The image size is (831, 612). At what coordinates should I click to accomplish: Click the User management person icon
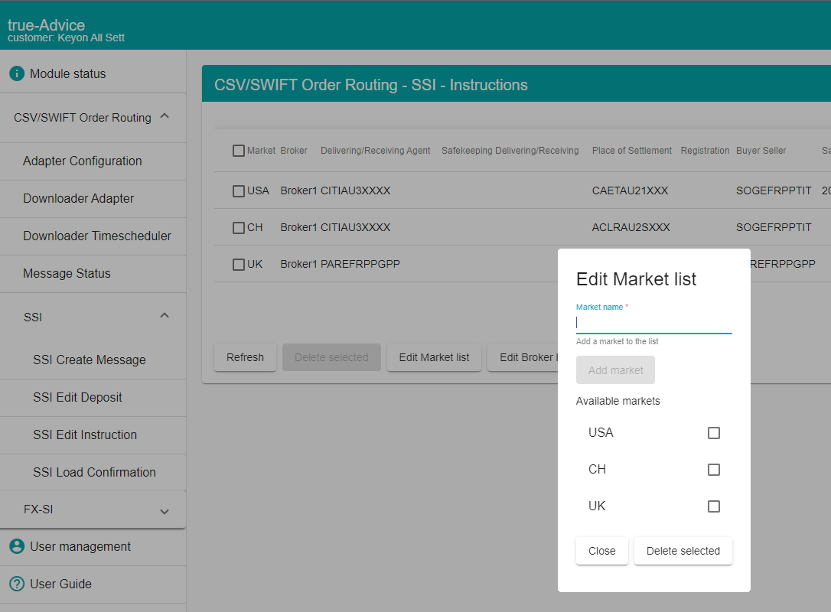(x=16, y=546)
